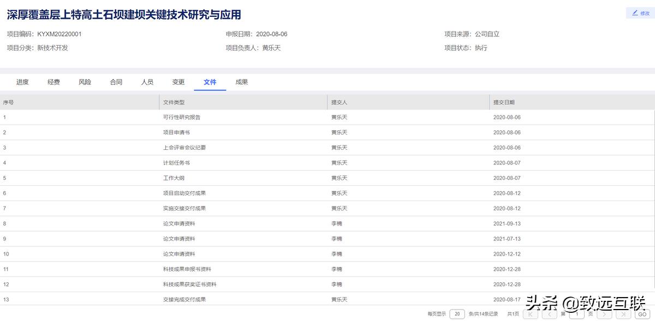Open the 经费 tab
The width and height of the screenshot is (655, 321).
53,82
